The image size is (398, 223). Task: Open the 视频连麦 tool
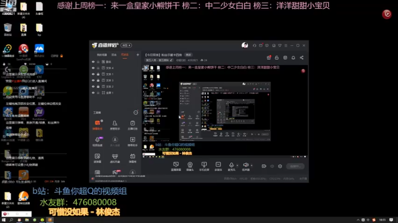97,142
